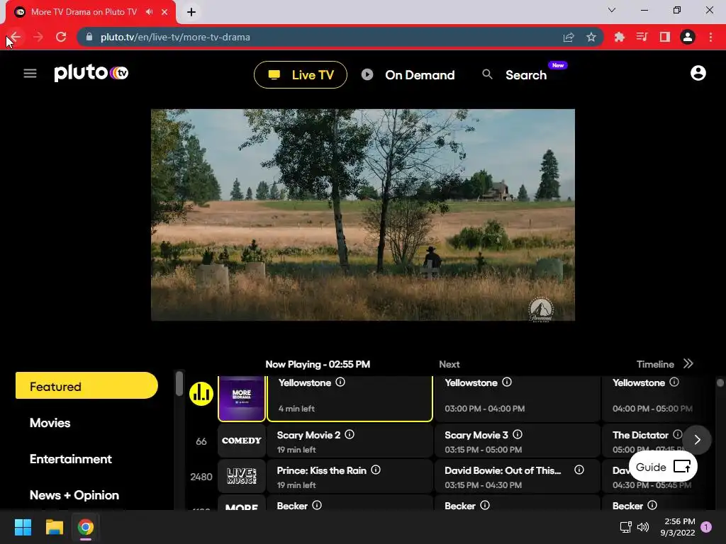Click the Timeline label
The image size is (726, 544).
(x=655, y=364)
